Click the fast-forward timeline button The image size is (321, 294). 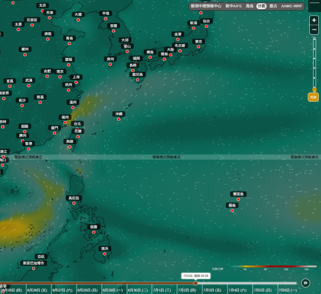[x=305, y=283]
